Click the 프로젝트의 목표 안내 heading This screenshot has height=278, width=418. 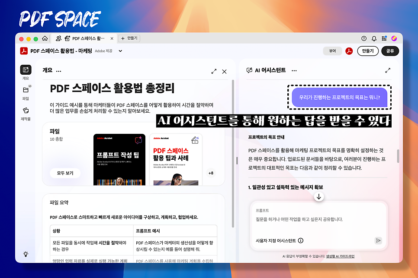click(266, 137)
